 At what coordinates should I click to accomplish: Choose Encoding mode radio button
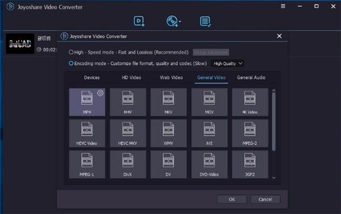71,63
